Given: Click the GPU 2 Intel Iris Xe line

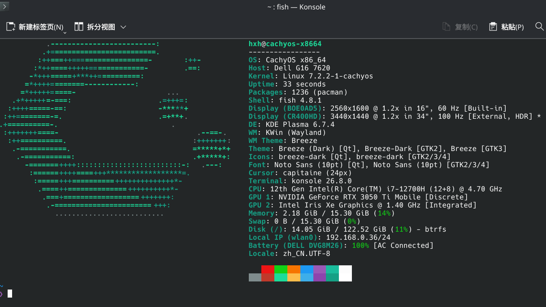Looking at the screenshot, I should (x=363, y=205).
